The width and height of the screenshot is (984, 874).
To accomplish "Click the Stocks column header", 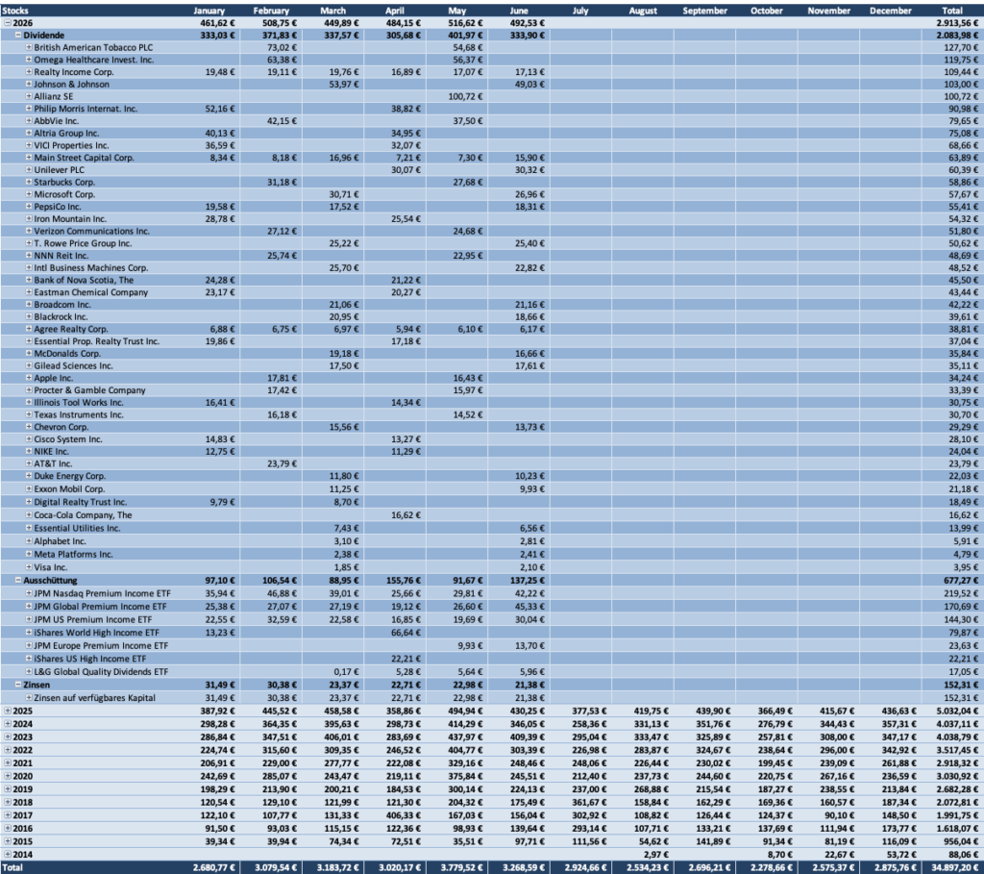I will [15, 11].
